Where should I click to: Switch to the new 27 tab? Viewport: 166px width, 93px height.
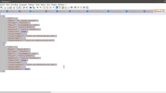50,11
